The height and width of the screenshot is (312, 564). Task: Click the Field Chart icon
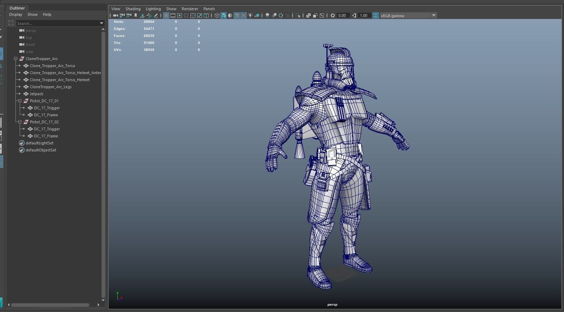pos(193,15)
